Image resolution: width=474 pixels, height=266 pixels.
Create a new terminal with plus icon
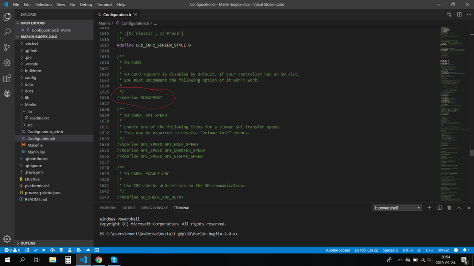429,208
